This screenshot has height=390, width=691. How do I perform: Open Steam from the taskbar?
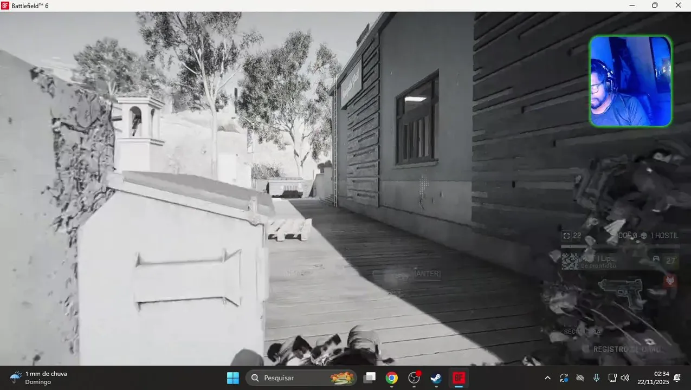click(x=436, y=378)
